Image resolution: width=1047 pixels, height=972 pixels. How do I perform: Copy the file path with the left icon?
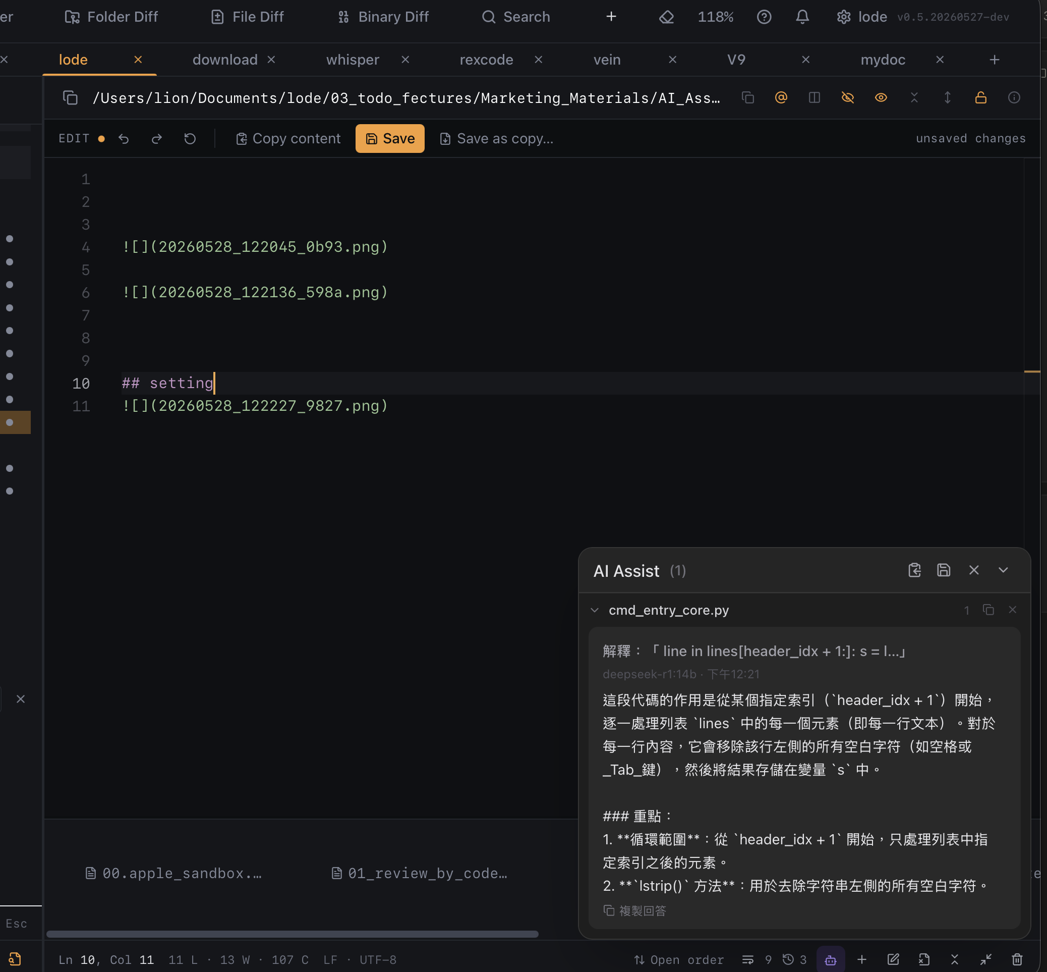pos(71,98)
